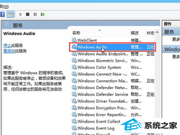Click 正在 status of Windows Defender Service row
The width and height of the screenshot is (180, 135).
tap(151, 94)
